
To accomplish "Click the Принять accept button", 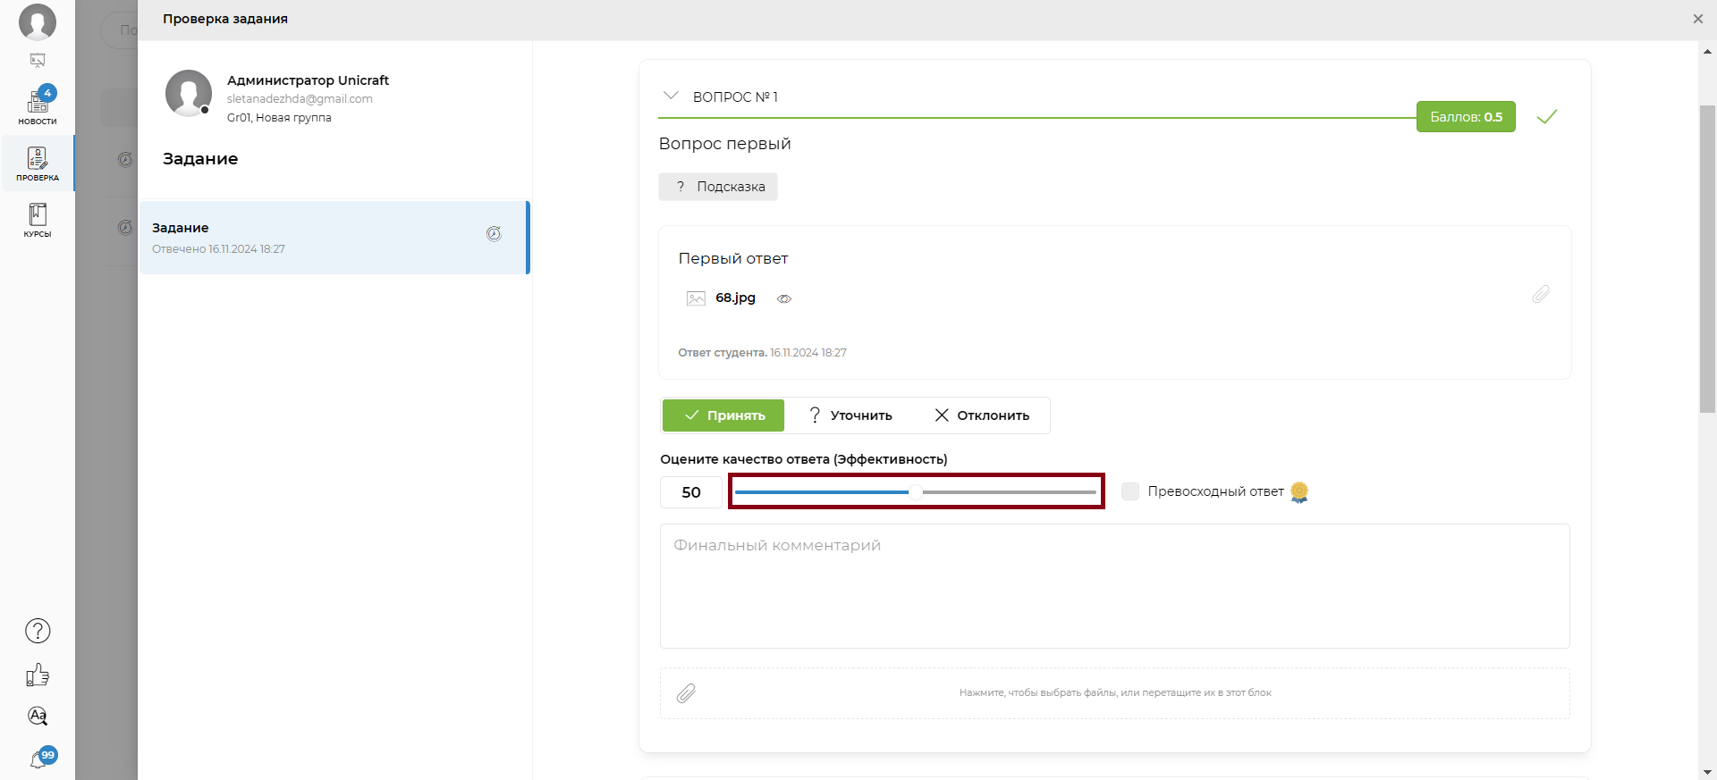I will [723, 415].
